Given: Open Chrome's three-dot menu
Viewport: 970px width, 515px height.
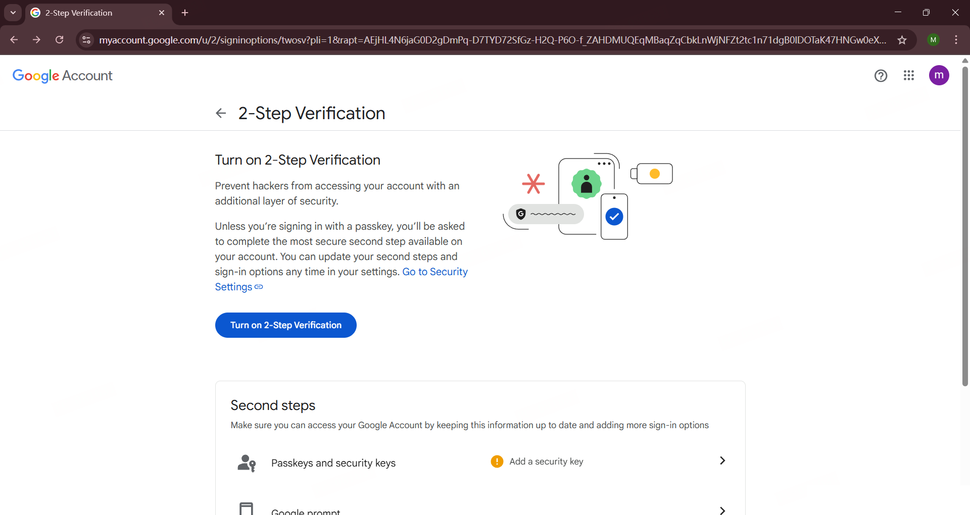Looking at the screenshot, I should pyautogui.click(x=956, y=40).
